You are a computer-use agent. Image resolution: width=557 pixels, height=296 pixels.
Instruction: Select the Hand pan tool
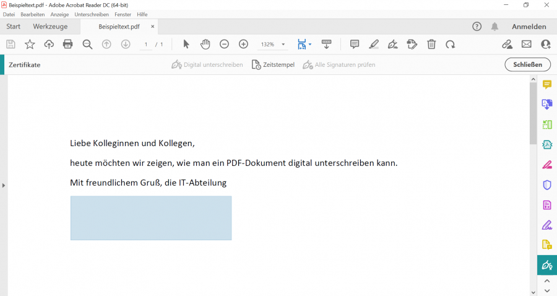tap(205, 44)
